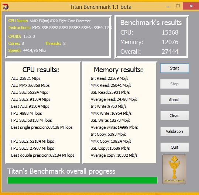Select MMX Read:26041 Mb/s line
This screenshot has width=199, height=195.
click(x=111, y=85)
